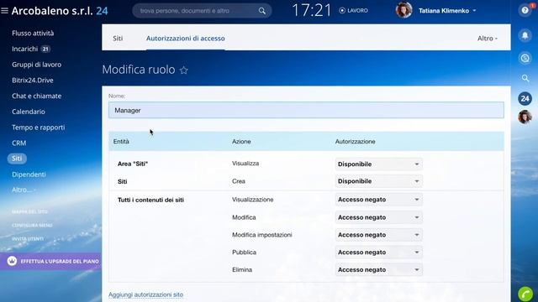Open the chat bubble icon in the right sidebar
The image size is (538, 302).
pos(525,58)
